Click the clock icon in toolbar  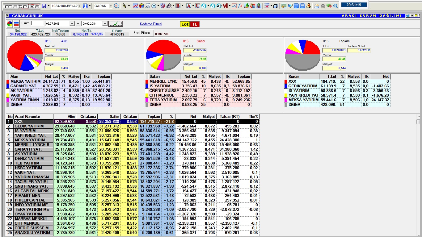coord(154,6)
